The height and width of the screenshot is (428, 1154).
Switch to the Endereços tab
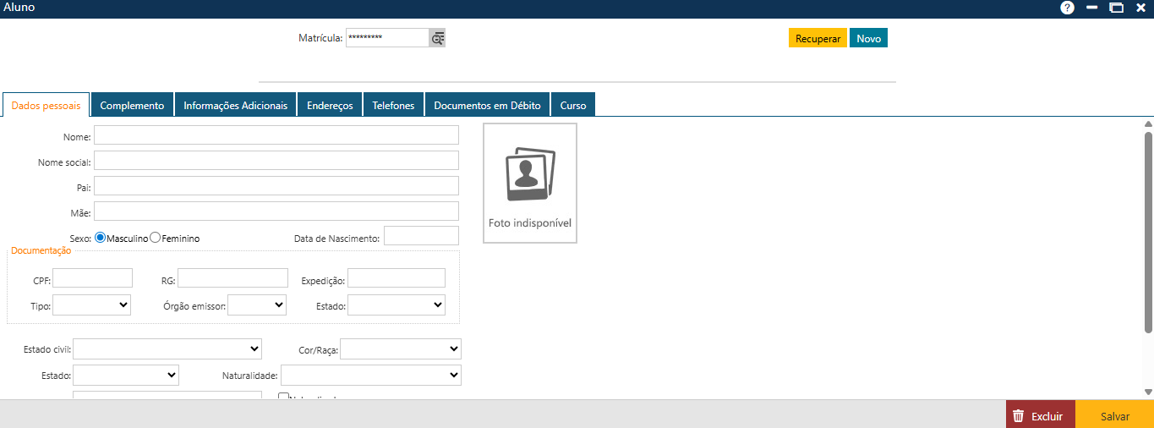point(330,106)
